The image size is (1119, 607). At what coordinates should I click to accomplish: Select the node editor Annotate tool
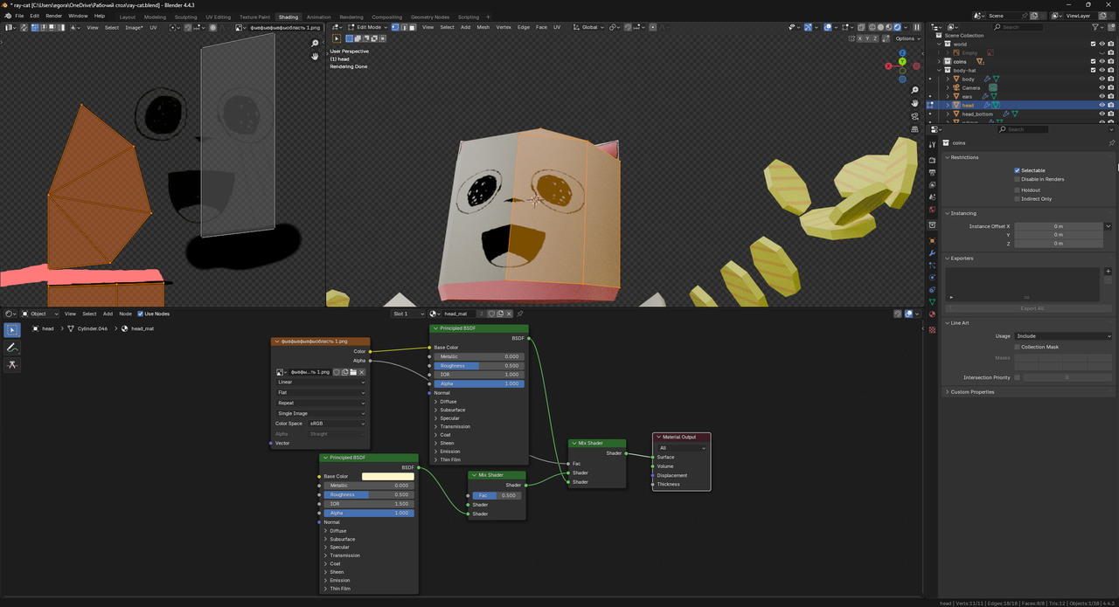coord(11,348)
